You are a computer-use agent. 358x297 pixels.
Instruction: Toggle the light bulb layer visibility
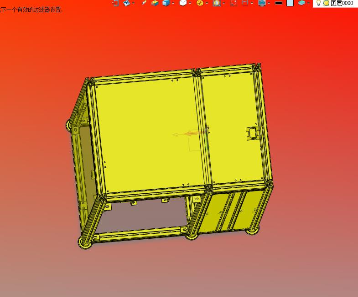tap(318, 3)
